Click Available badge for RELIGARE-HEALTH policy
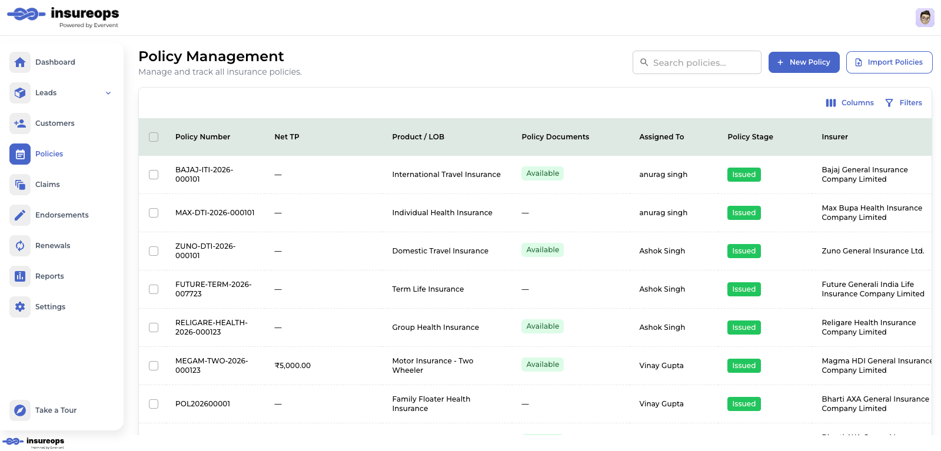 coord(543,326)
